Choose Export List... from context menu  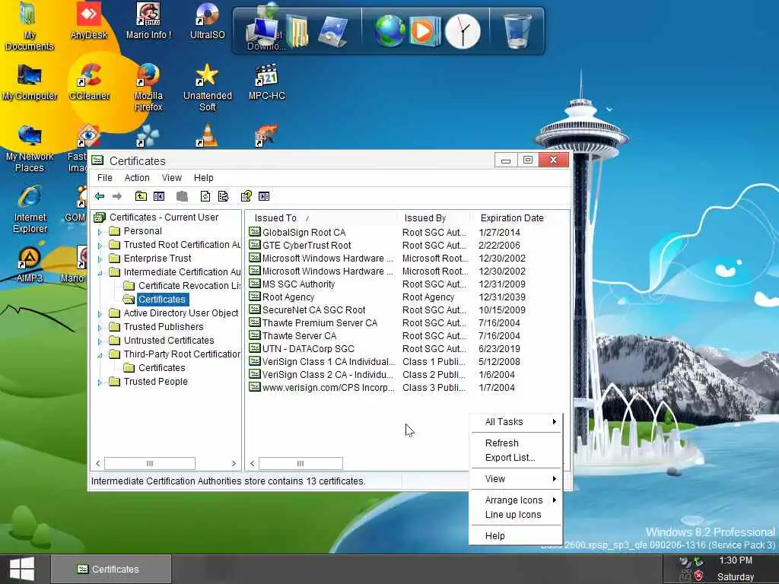[x=516, y=457]
